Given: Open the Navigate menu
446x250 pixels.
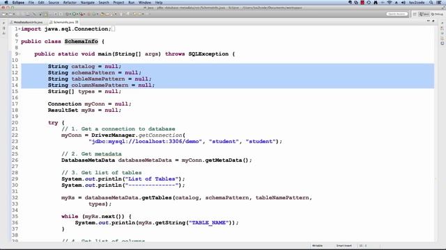Looking at the screenshot, I should click(x=88, y=3).
